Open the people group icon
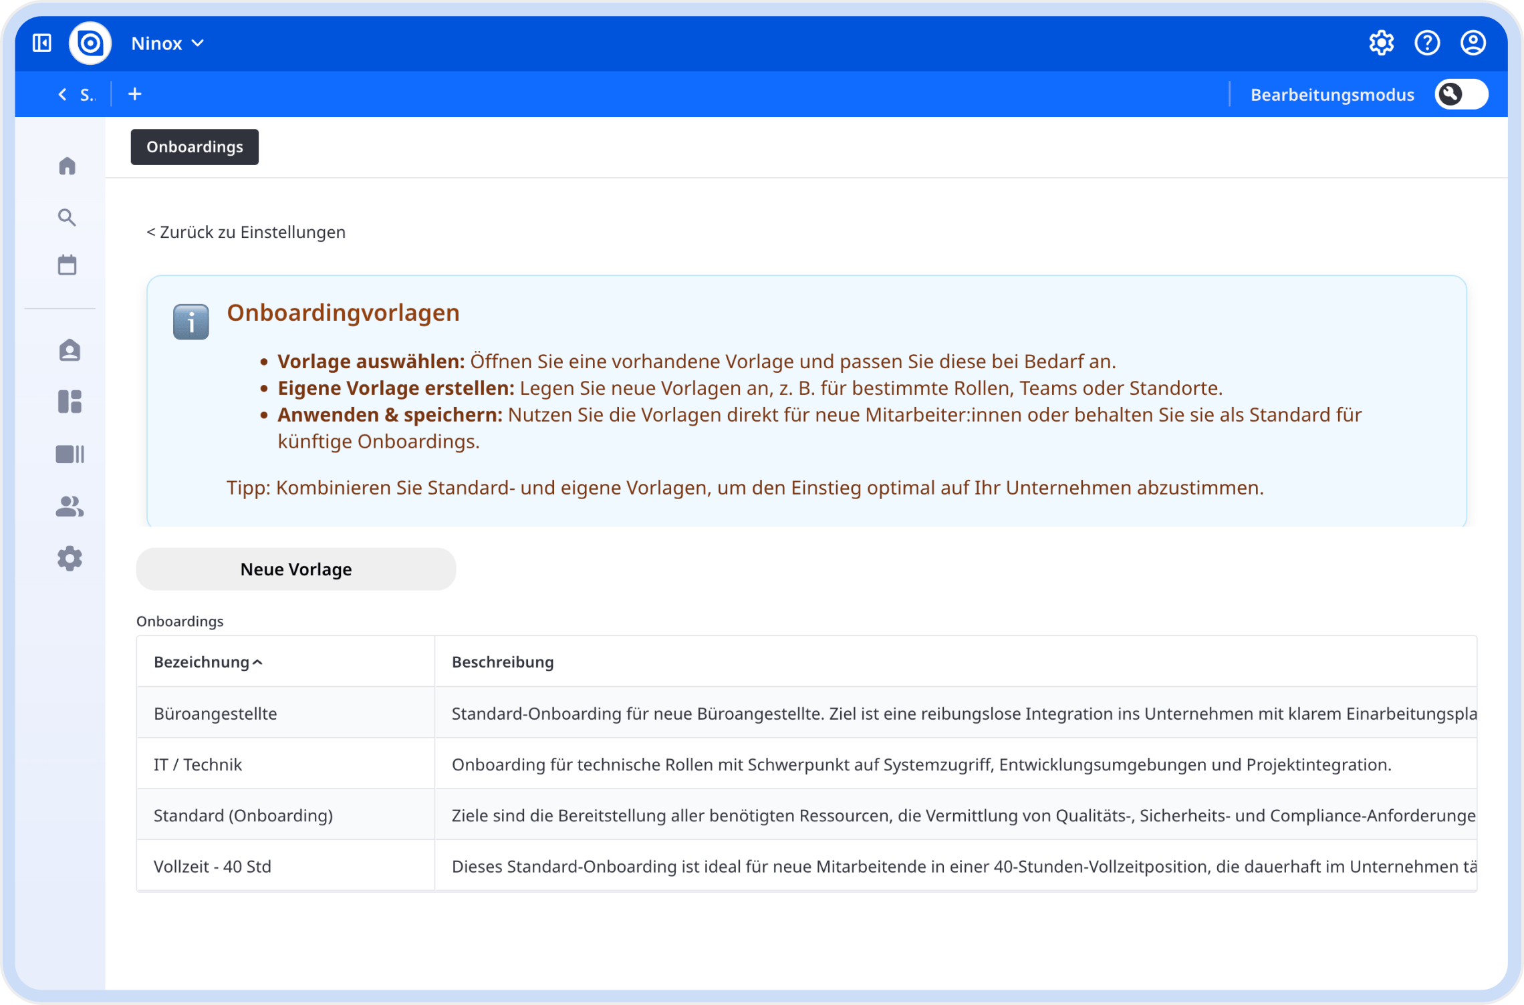This screenshot has width=1524, height=1005. tap(70, 507)
